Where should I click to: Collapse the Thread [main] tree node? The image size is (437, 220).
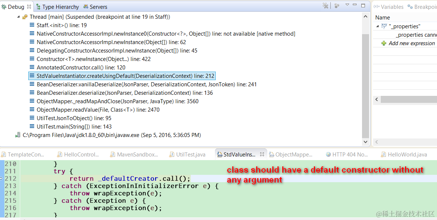click(x=18, y=17)
